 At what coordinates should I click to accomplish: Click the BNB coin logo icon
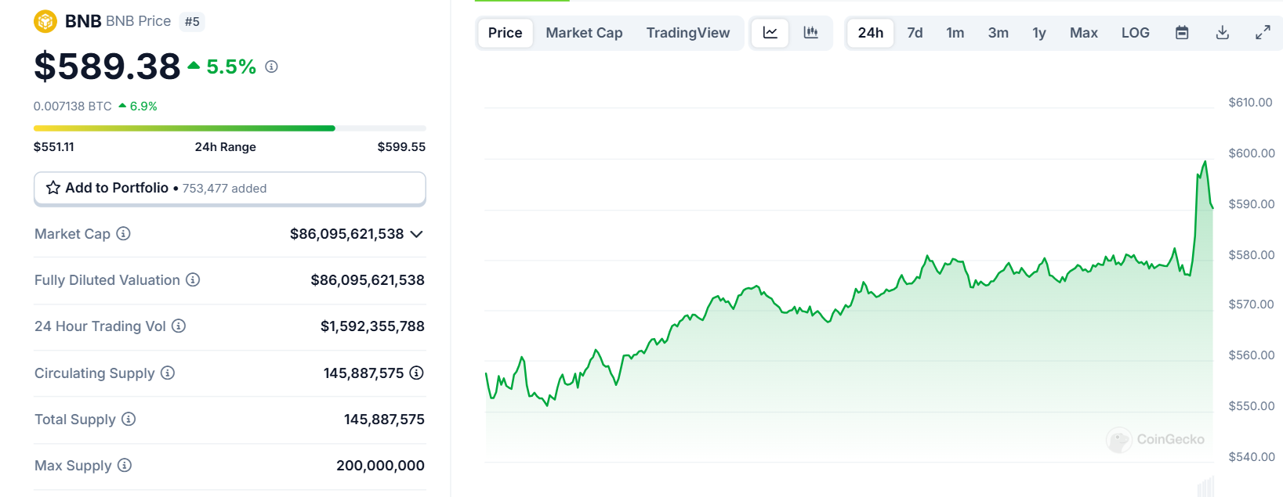tap(45, 21)
